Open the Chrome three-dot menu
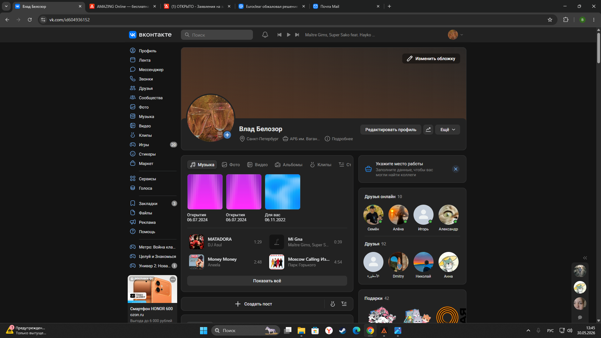The width and height of the screenshot is (601, 338). click(594, 20)
